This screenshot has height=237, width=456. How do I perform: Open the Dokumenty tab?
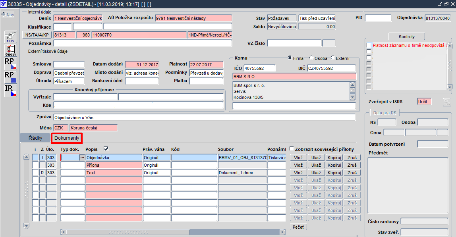click(67, 138)
